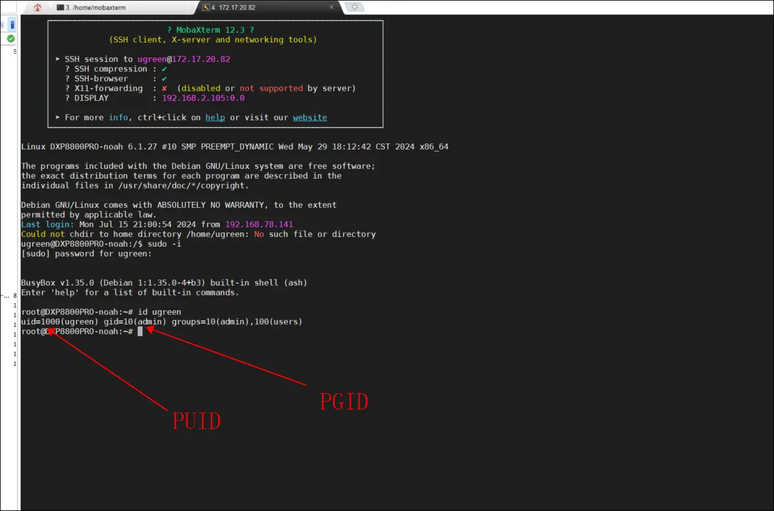This screenshot has width=774, height=511.
Task: Close the 172.17.20.82 session tab
Action: (331, 7)
